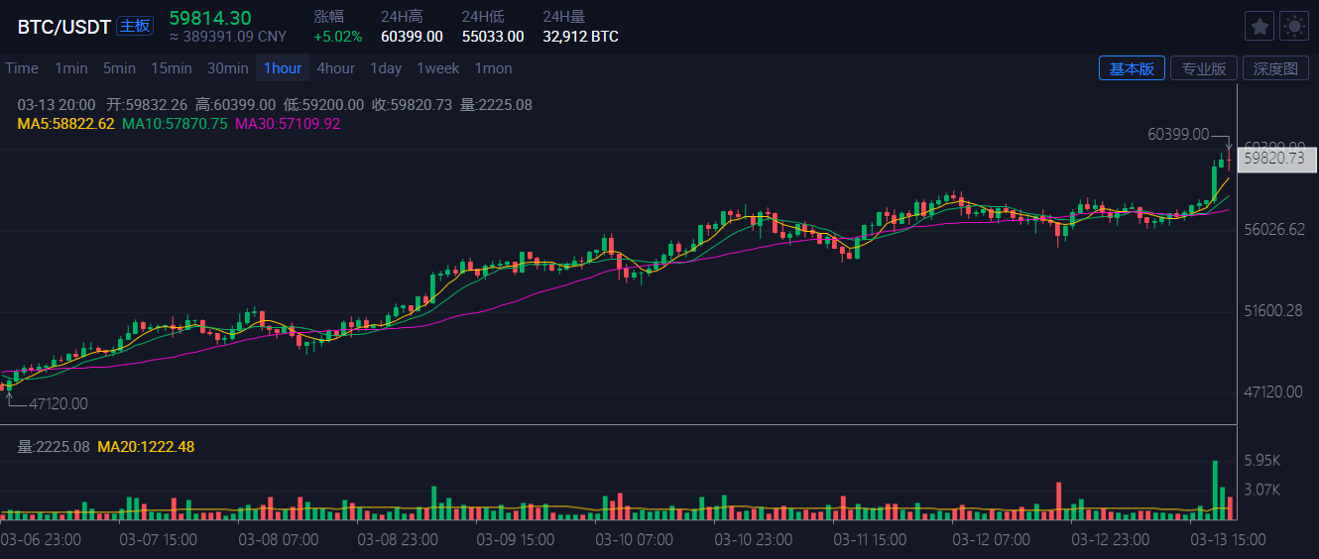
Task: Open the 专业版 professional chart
Action: [x=1204, y=68]
